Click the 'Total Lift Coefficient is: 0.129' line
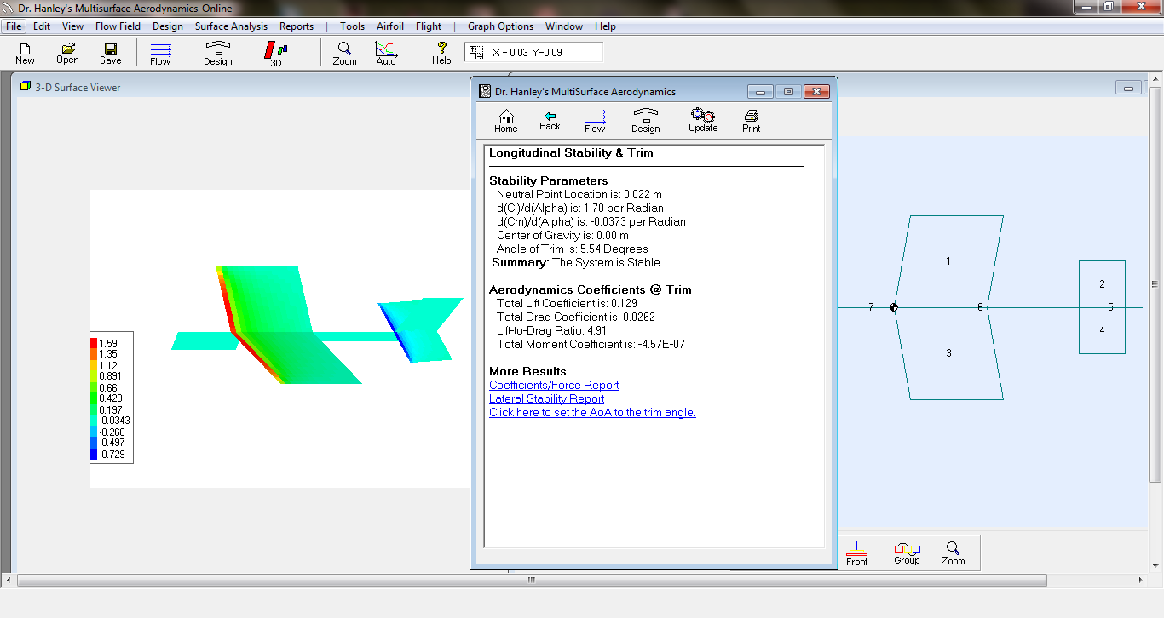 tap(567, 303)
